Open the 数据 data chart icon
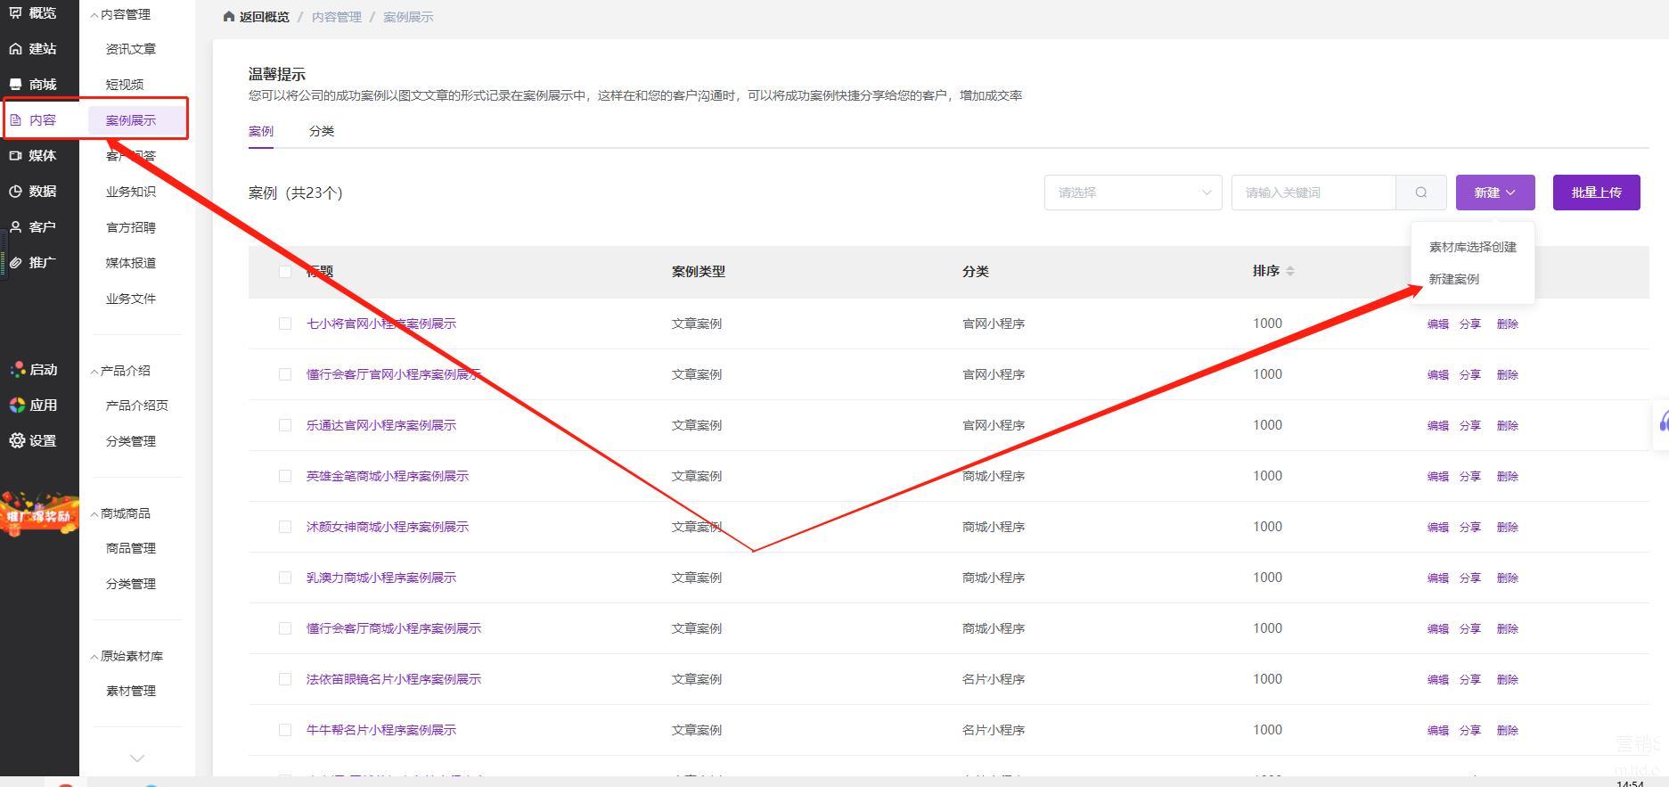1669x787 pixels. click(x=16, y=192)
